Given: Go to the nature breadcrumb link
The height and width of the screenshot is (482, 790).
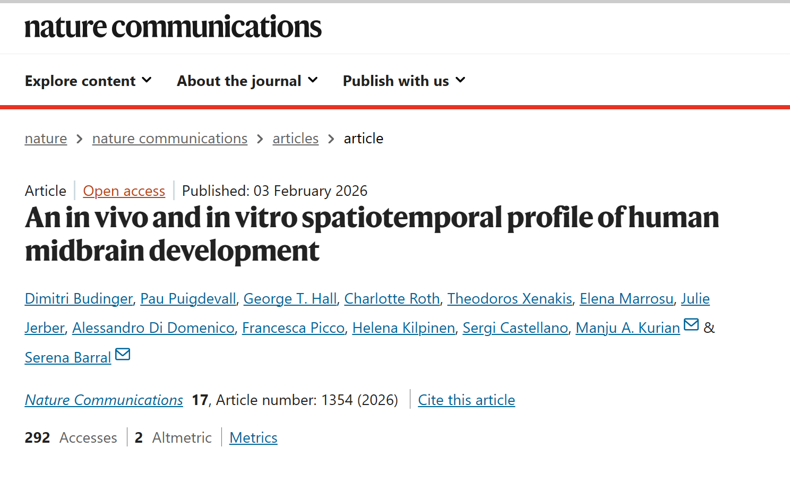Looking at the screenshot, I should [46, 139].
